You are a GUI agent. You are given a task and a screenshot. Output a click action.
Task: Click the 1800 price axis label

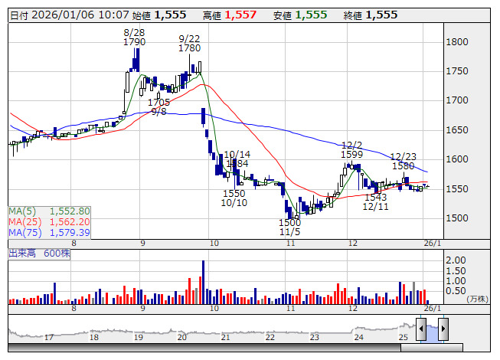[x=457, y=42]
